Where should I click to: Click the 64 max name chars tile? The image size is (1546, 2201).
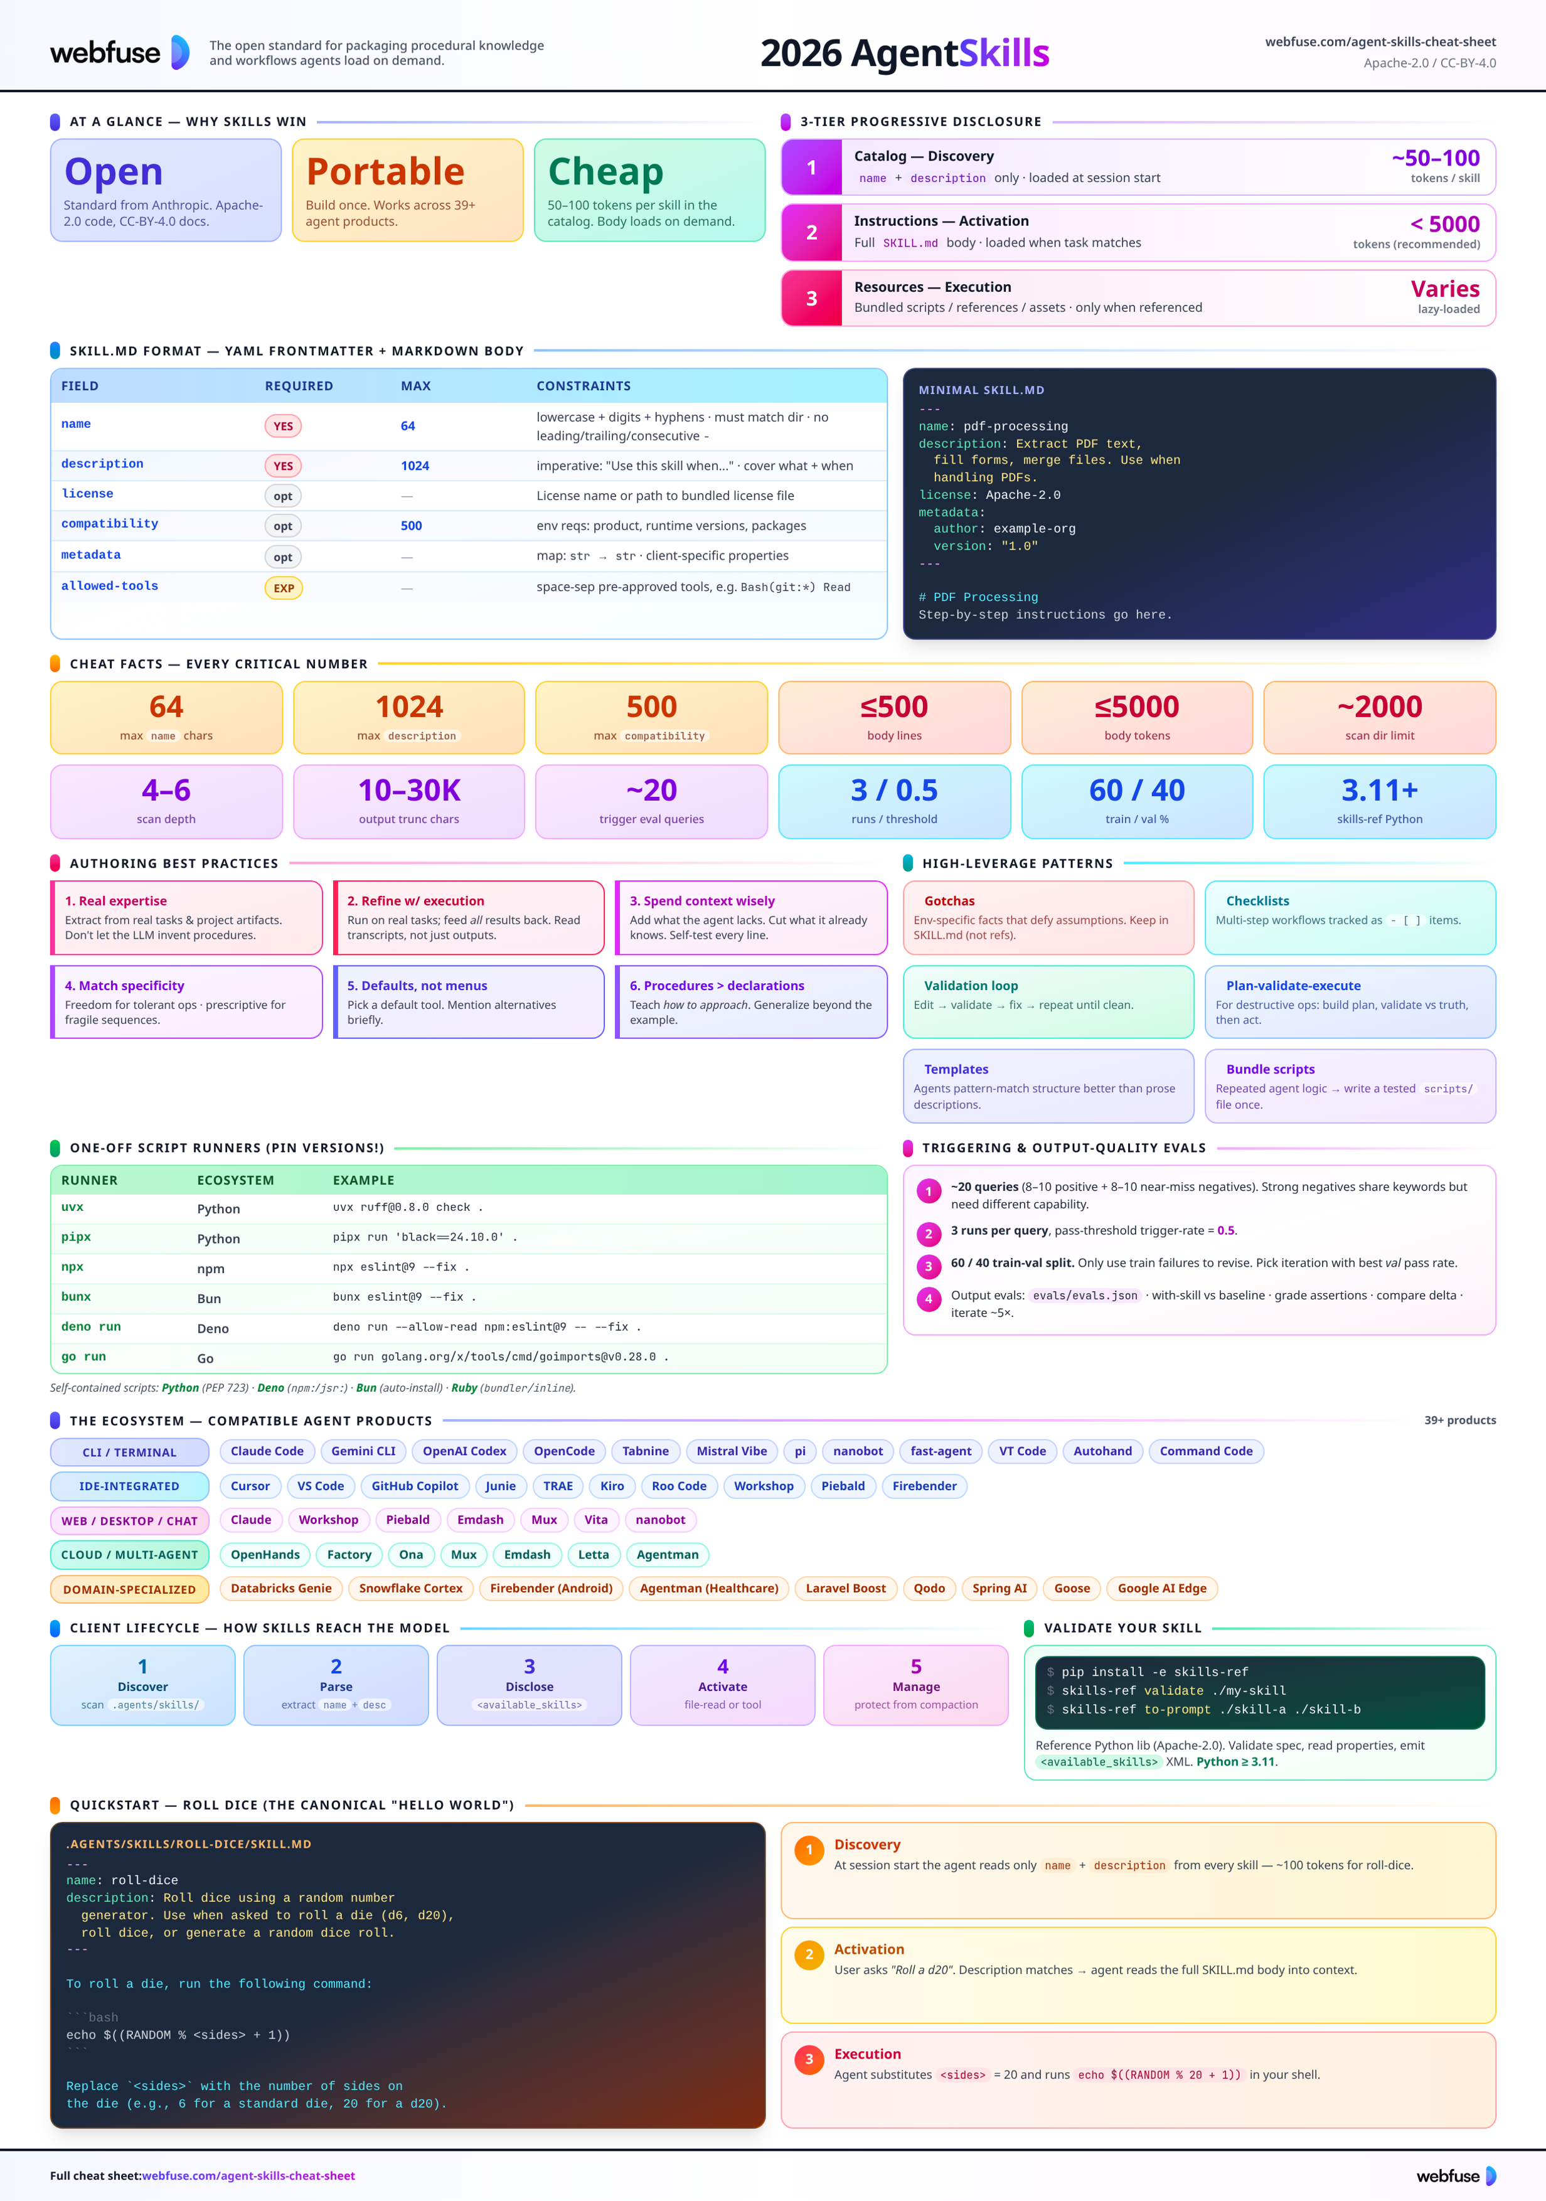coord(166,717)
